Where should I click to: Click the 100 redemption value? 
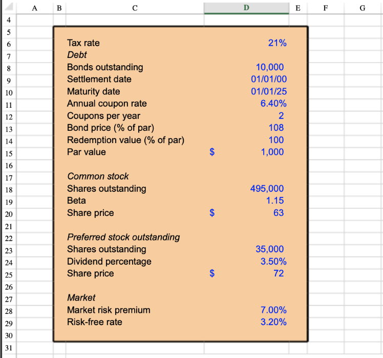tap(276, 140)
